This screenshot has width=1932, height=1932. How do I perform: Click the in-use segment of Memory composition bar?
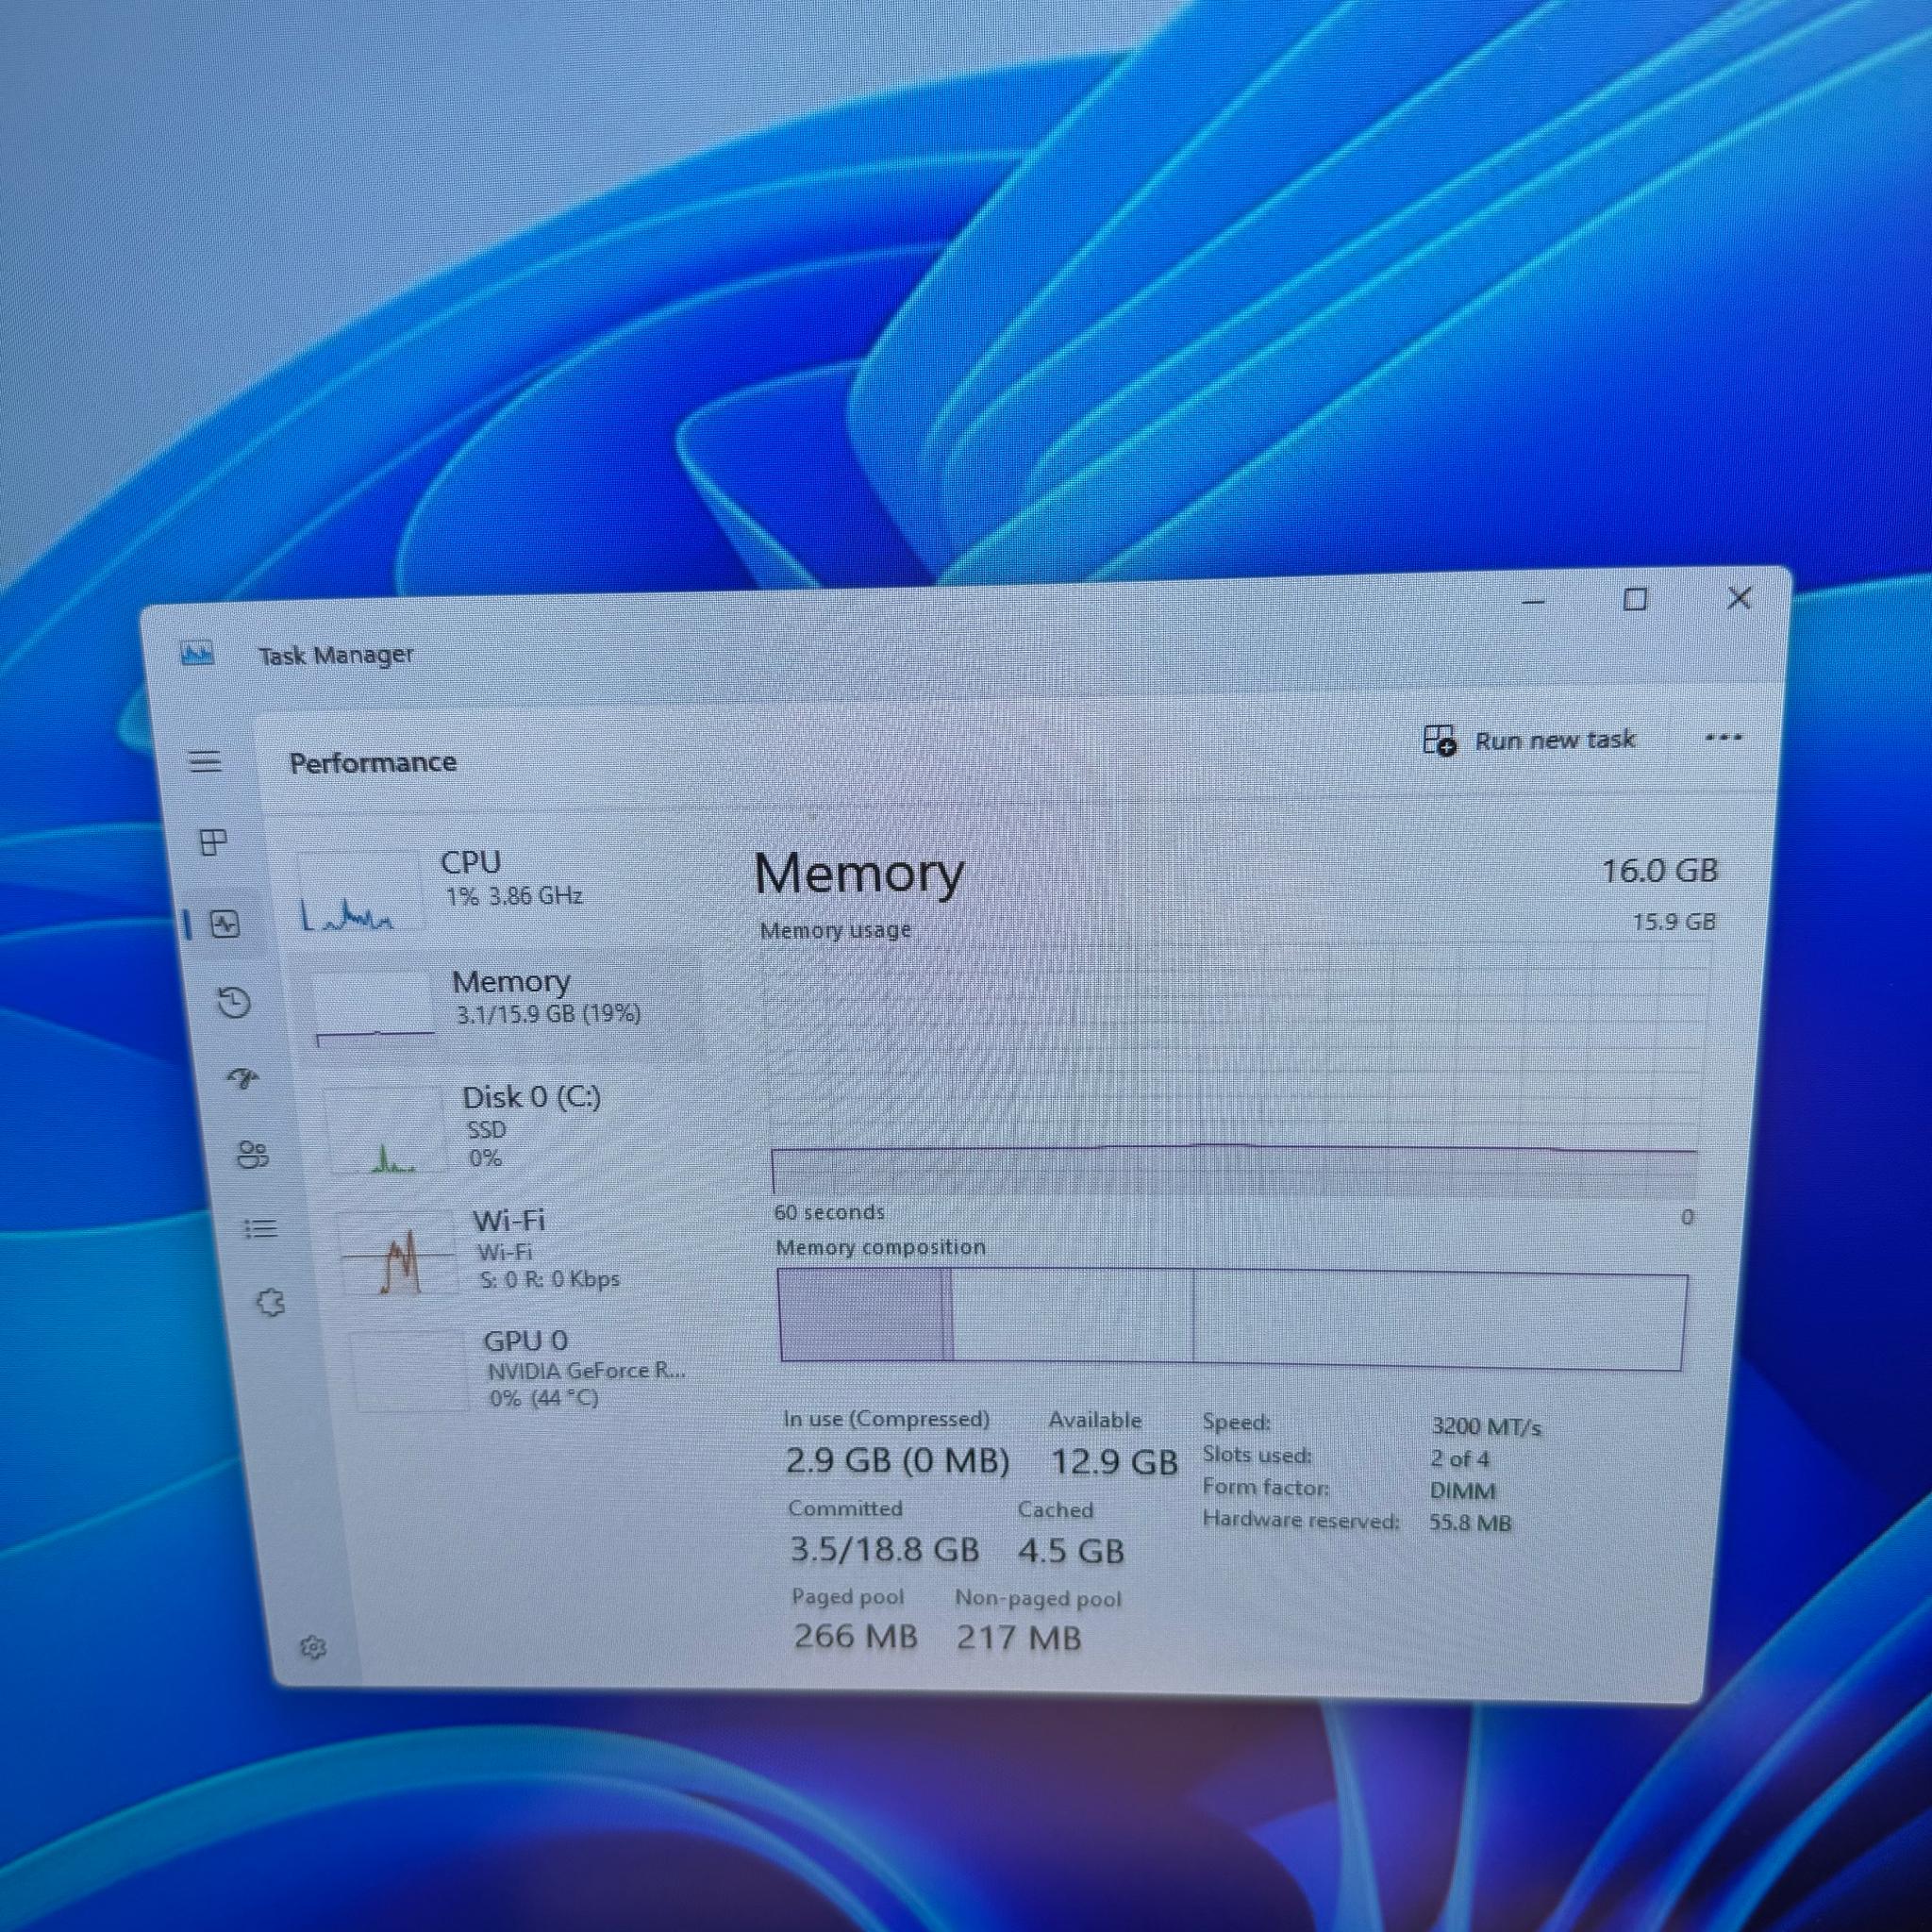(x=861, y=1314)
